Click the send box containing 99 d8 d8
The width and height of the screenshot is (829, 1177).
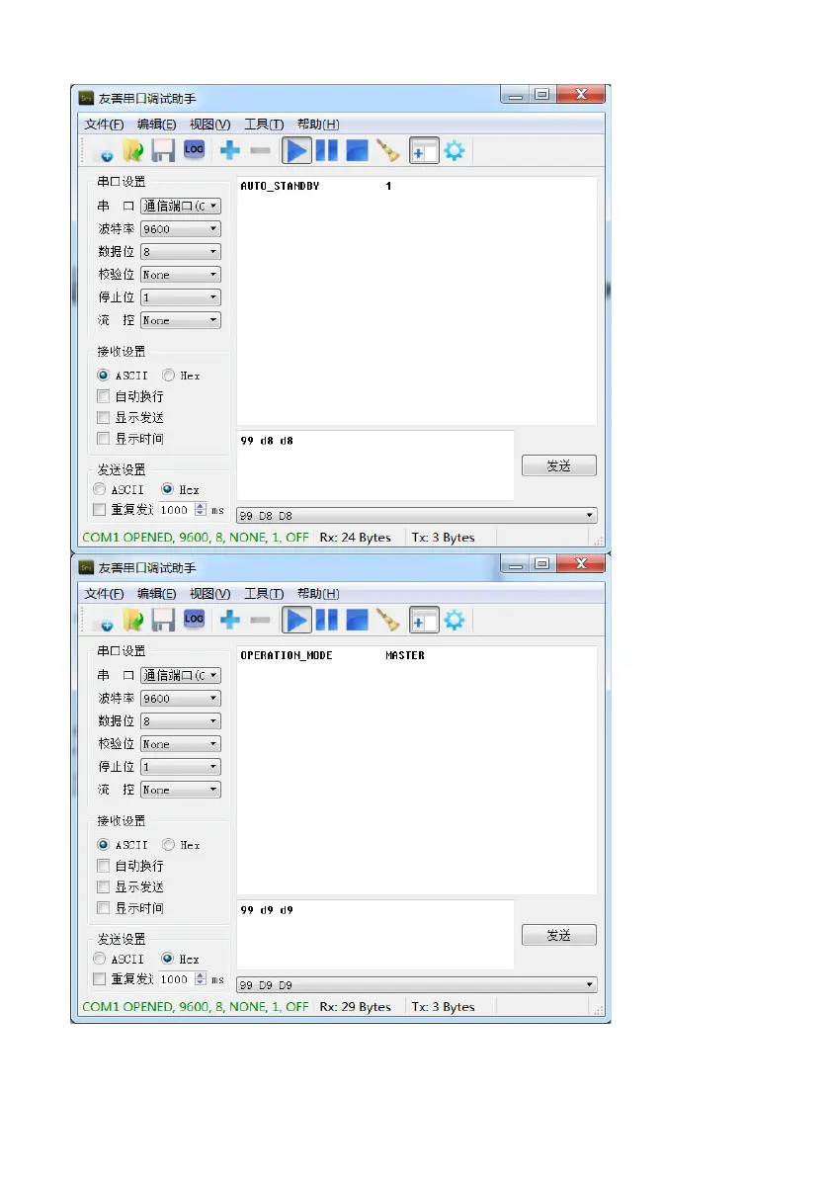375,465
